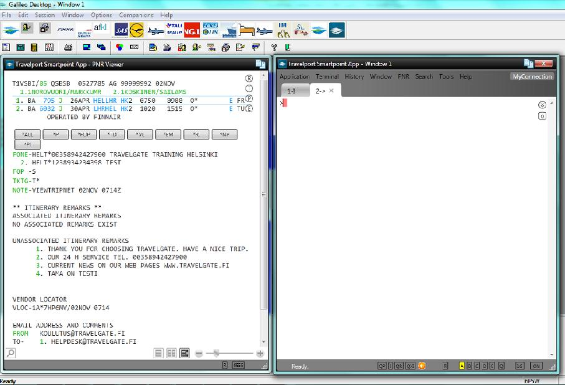Toggle the C indicator in Window 1 status bar
The height and width of the screenshot is (385, 565).
click(477, 366)
